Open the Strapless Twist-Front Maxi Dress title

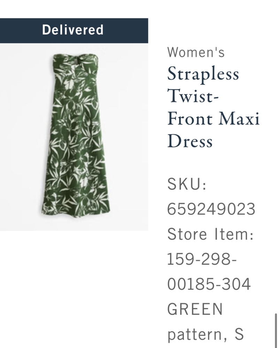pyautogui.click(x=213, y=107)
